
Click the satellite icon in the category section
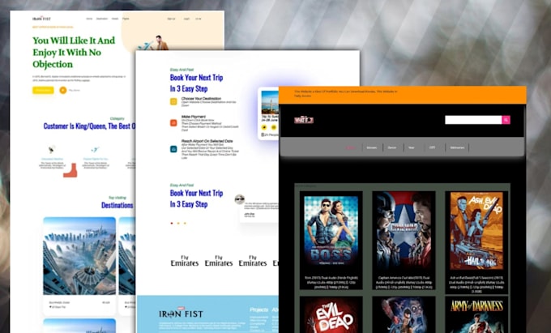(52, 149)
